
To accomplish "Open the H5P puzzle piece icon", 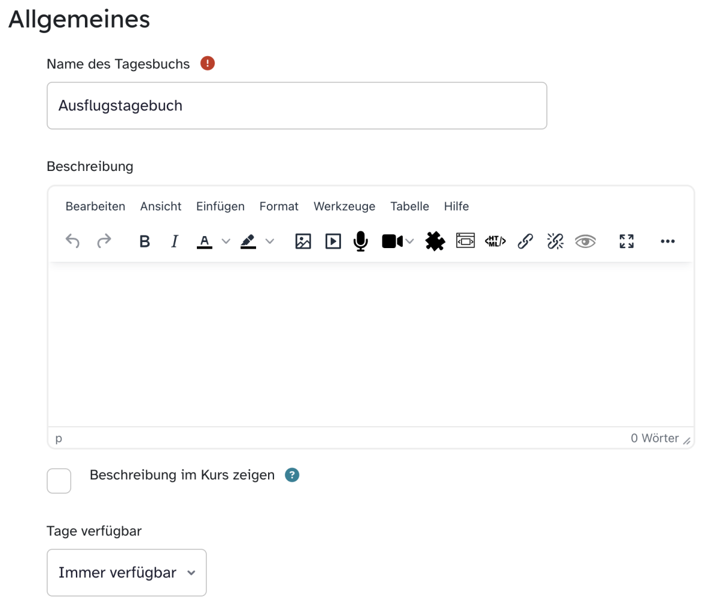I will (x=435, y=241).
